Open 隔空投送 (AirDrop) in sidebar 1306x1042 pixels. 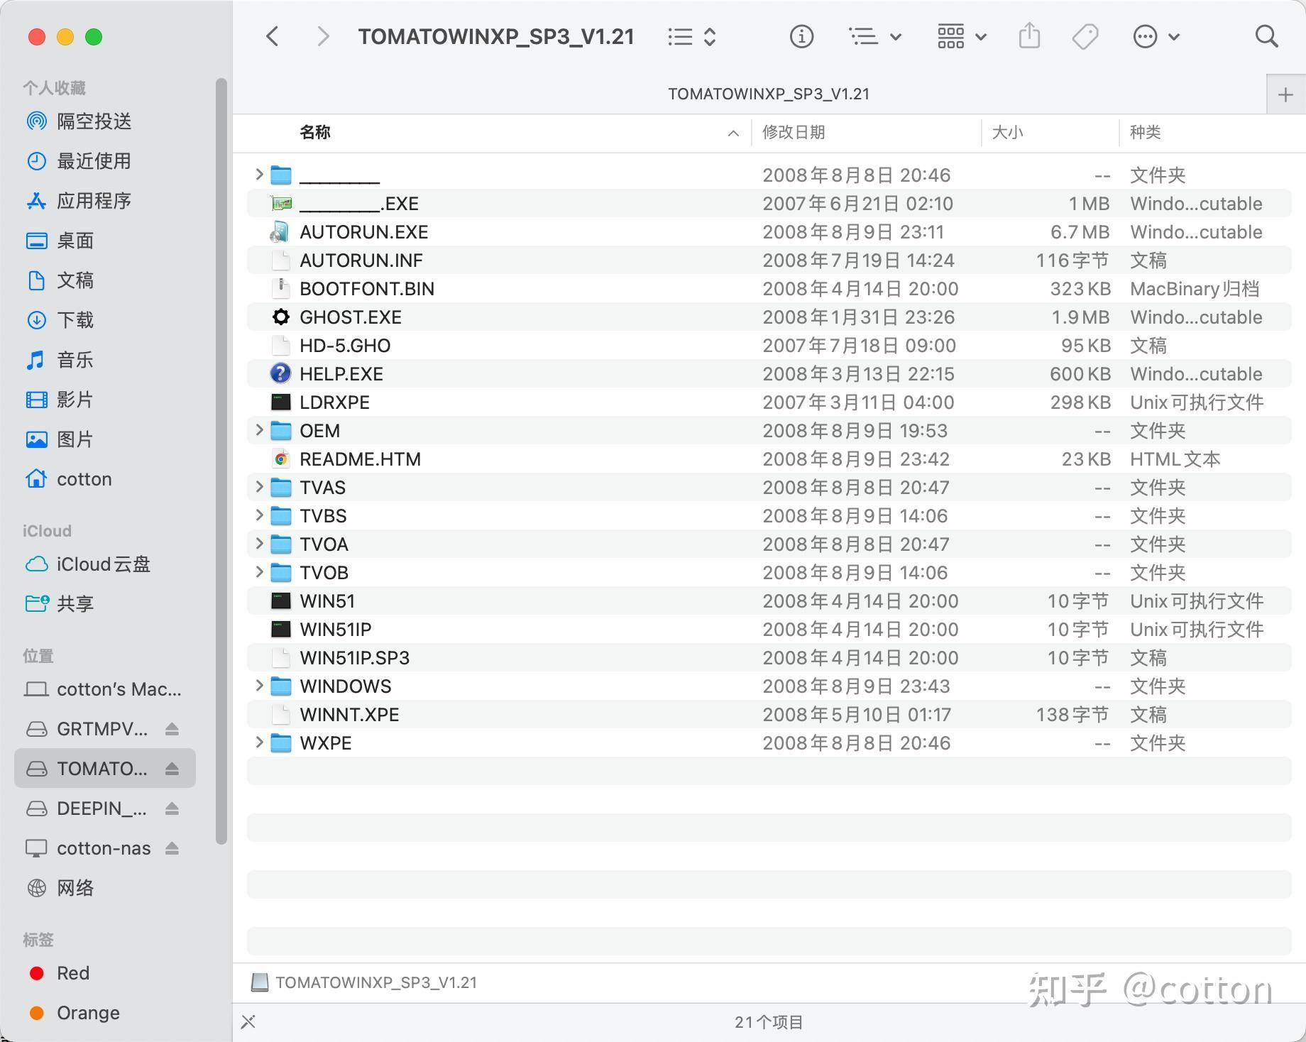(94, 121)
